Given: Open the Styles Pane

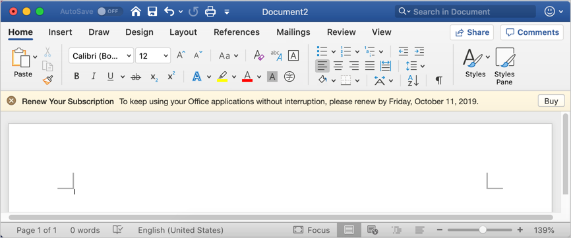Looking at the screenshot, I should click(x=504, y=66).
